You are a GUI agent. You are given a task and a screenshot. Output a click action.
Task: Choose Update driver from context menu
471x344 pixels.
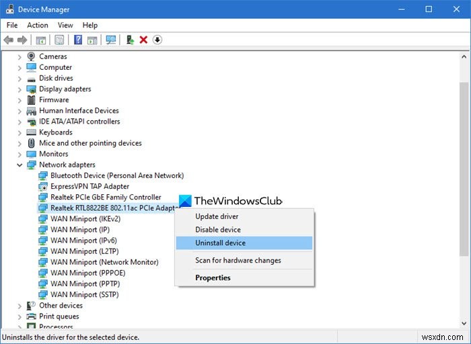[244, 216]
